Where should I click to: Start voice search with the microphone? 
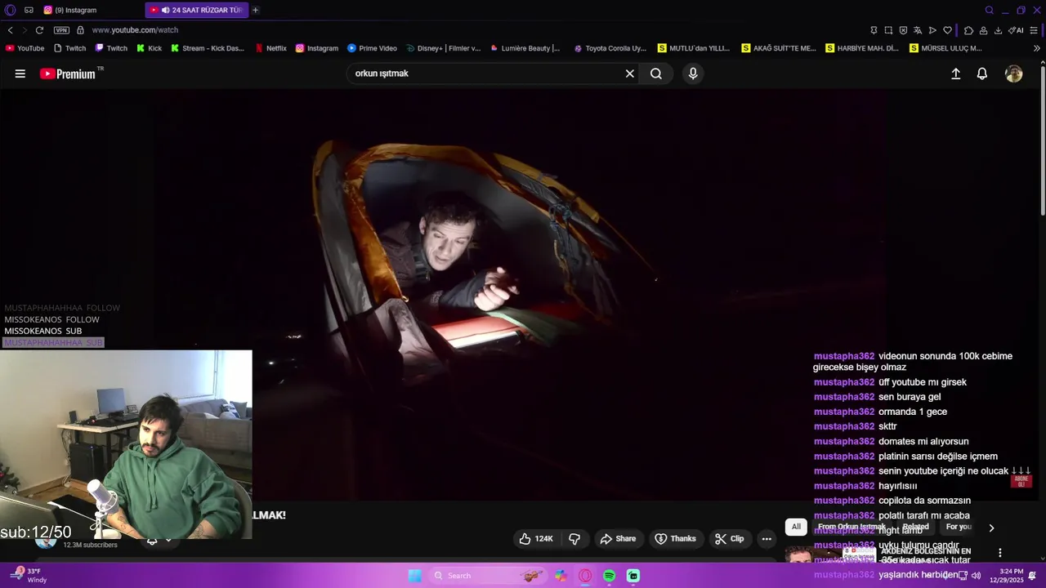click(x=693, y=73)
